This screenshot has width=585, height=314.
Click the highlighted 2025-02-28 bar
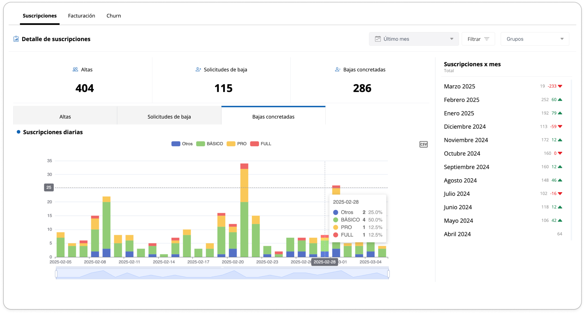325,246
